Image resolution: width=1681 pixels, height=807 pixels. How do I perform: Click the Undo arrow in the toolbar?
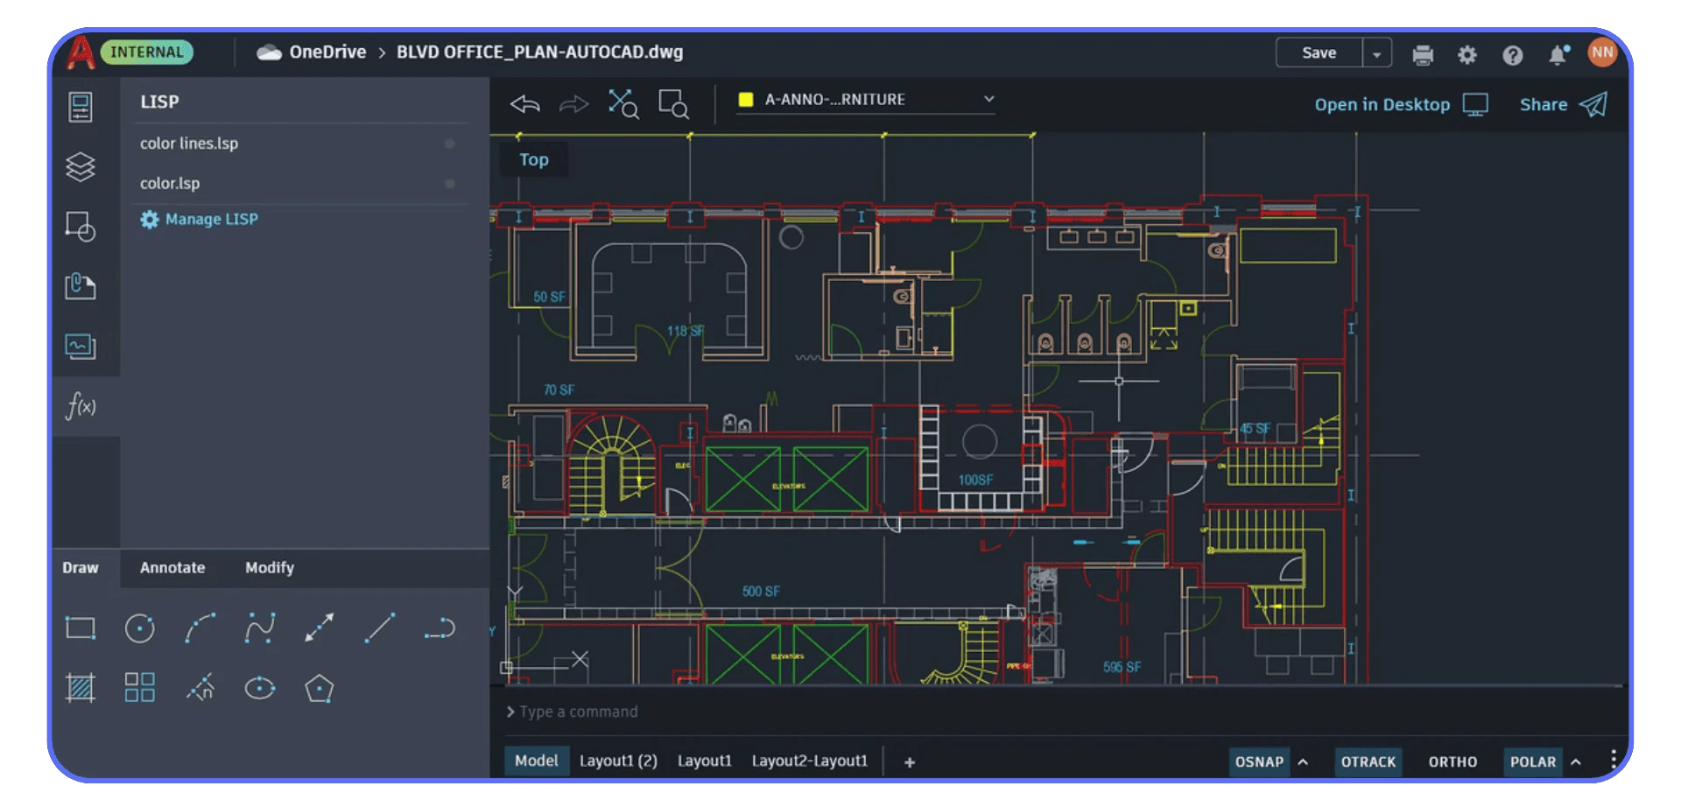click(x=524, y=104)
